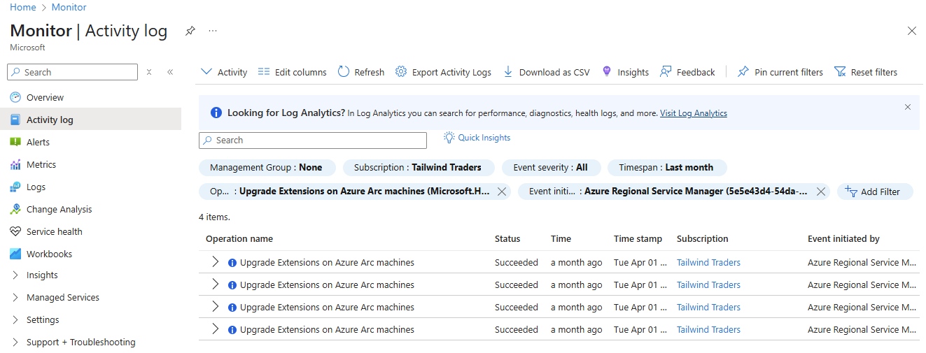Go to Home breadcrumb
This screenshot has width=926, height=353.
point(23,7)
